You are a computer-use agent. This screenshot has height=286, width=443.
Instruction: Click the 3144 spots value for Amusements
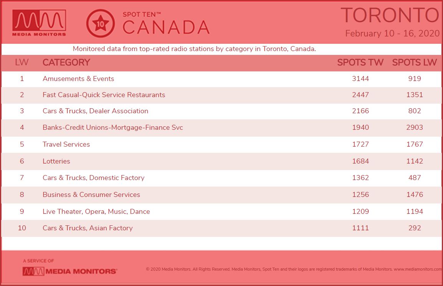(x=360, y=79)
